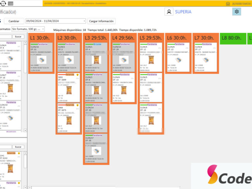Click the user profile icon beside SUPERIA
The image size is (252, 189).
click(169, 12)
